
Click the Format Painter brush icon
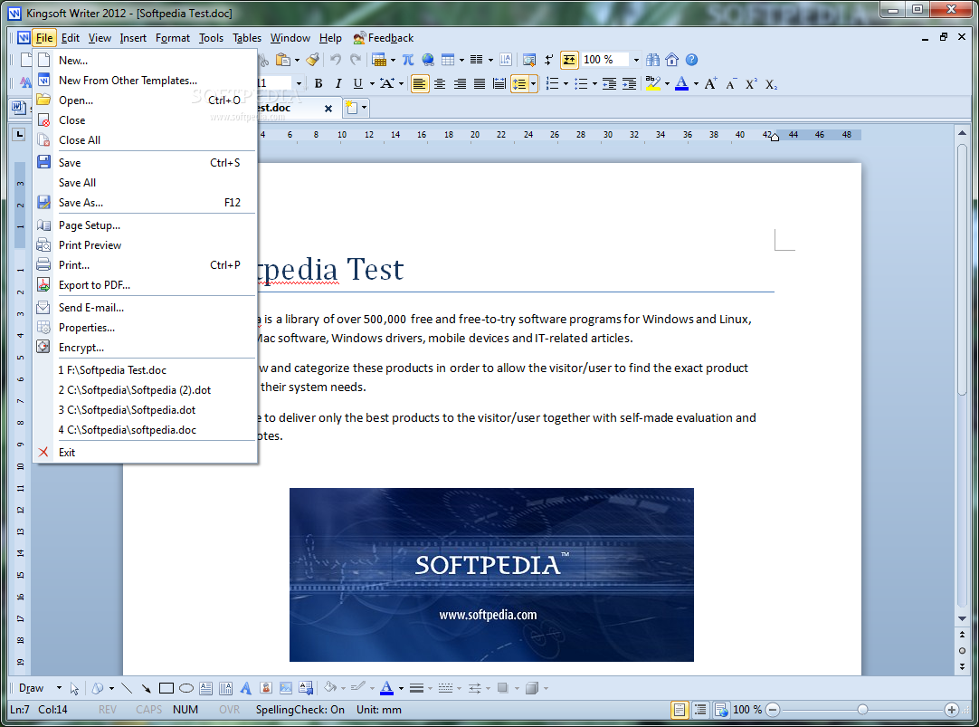click(x=313, y=60)
